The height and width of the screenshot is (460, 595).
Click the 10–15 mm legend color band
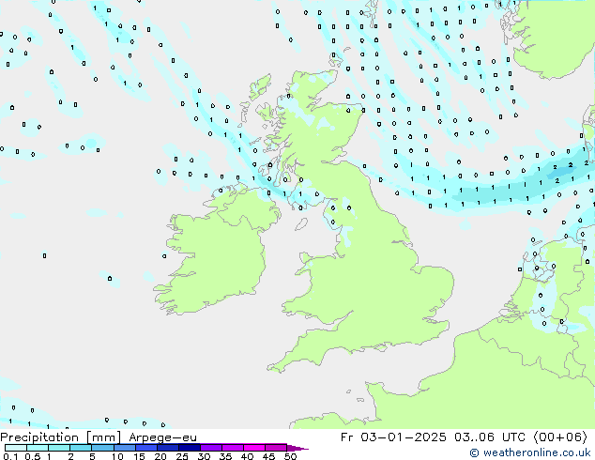click(124, 448)
